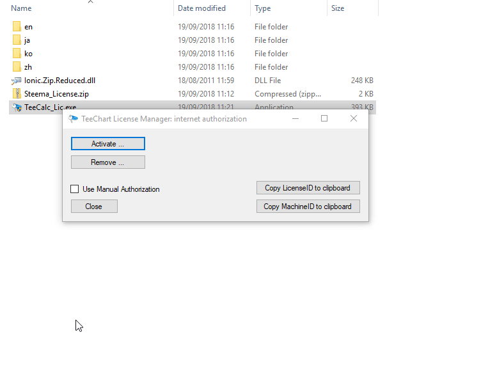
Task: Click the sort arrow above the Name column
Action: pyautogui.click(x=91, y=2)
